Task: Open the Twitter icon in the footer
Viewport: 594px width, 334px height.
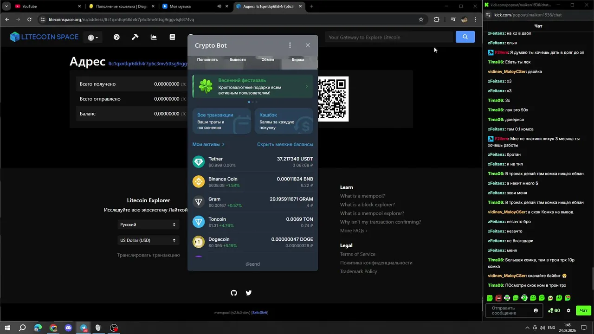Action: [x=249, y=293]
